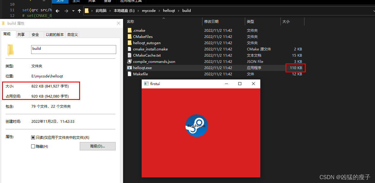Viewport: 375px width, 183px height.
Task: Select build in the address path
Action: pyautogui.click(x=186, y=11)
